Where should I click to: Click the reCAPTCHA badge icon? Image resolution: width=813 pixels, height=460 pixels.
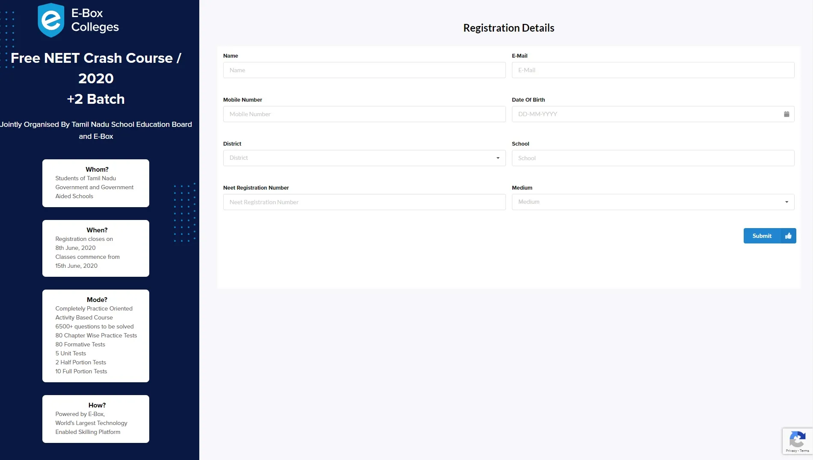click(797, 439)
